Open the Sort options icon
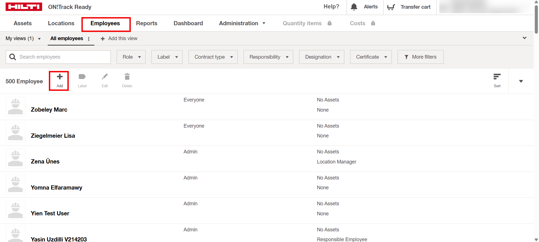This screenshot has width=539, height=242. click(x=497, y=77)
